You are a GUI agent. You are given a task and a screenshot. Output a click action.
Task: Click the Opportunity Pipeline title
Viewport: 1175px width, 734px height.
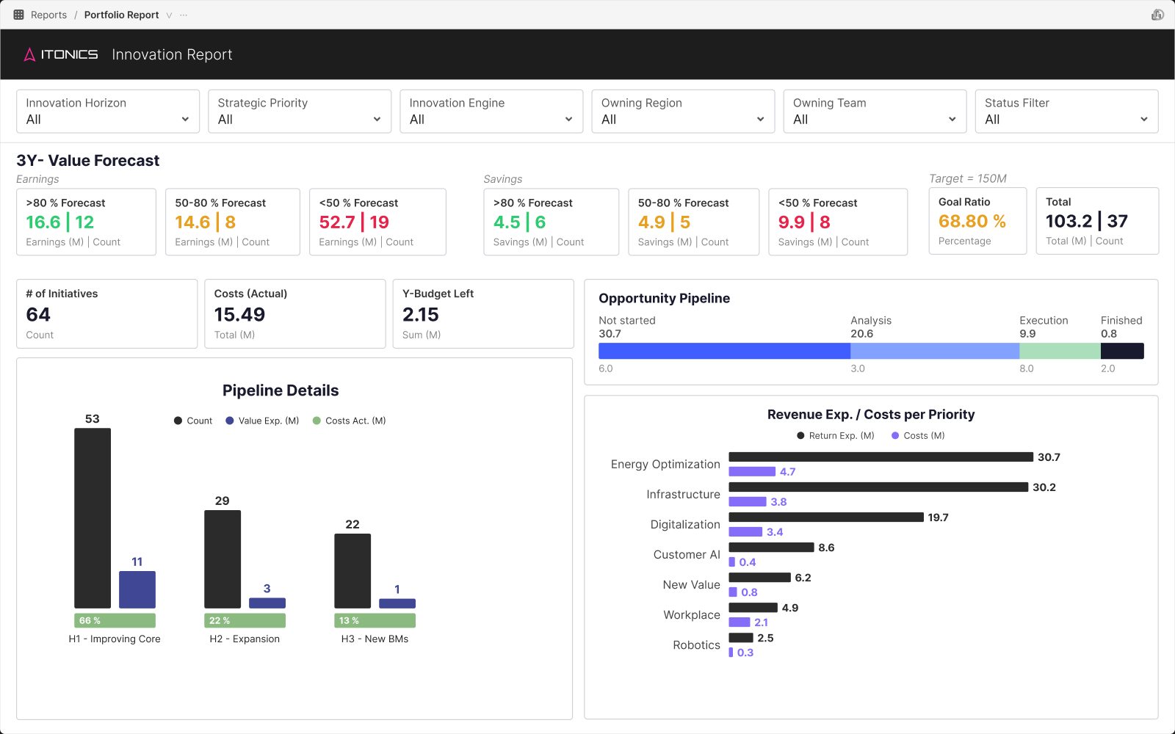click(x=664, y=298)
